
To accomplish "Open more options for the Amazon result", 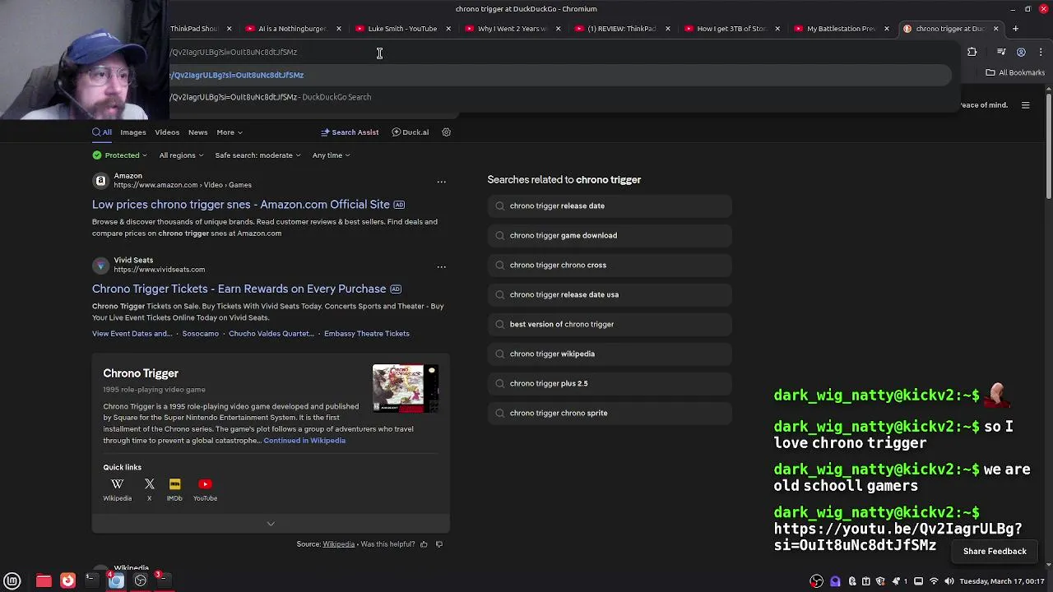I will tap(441, 182).
